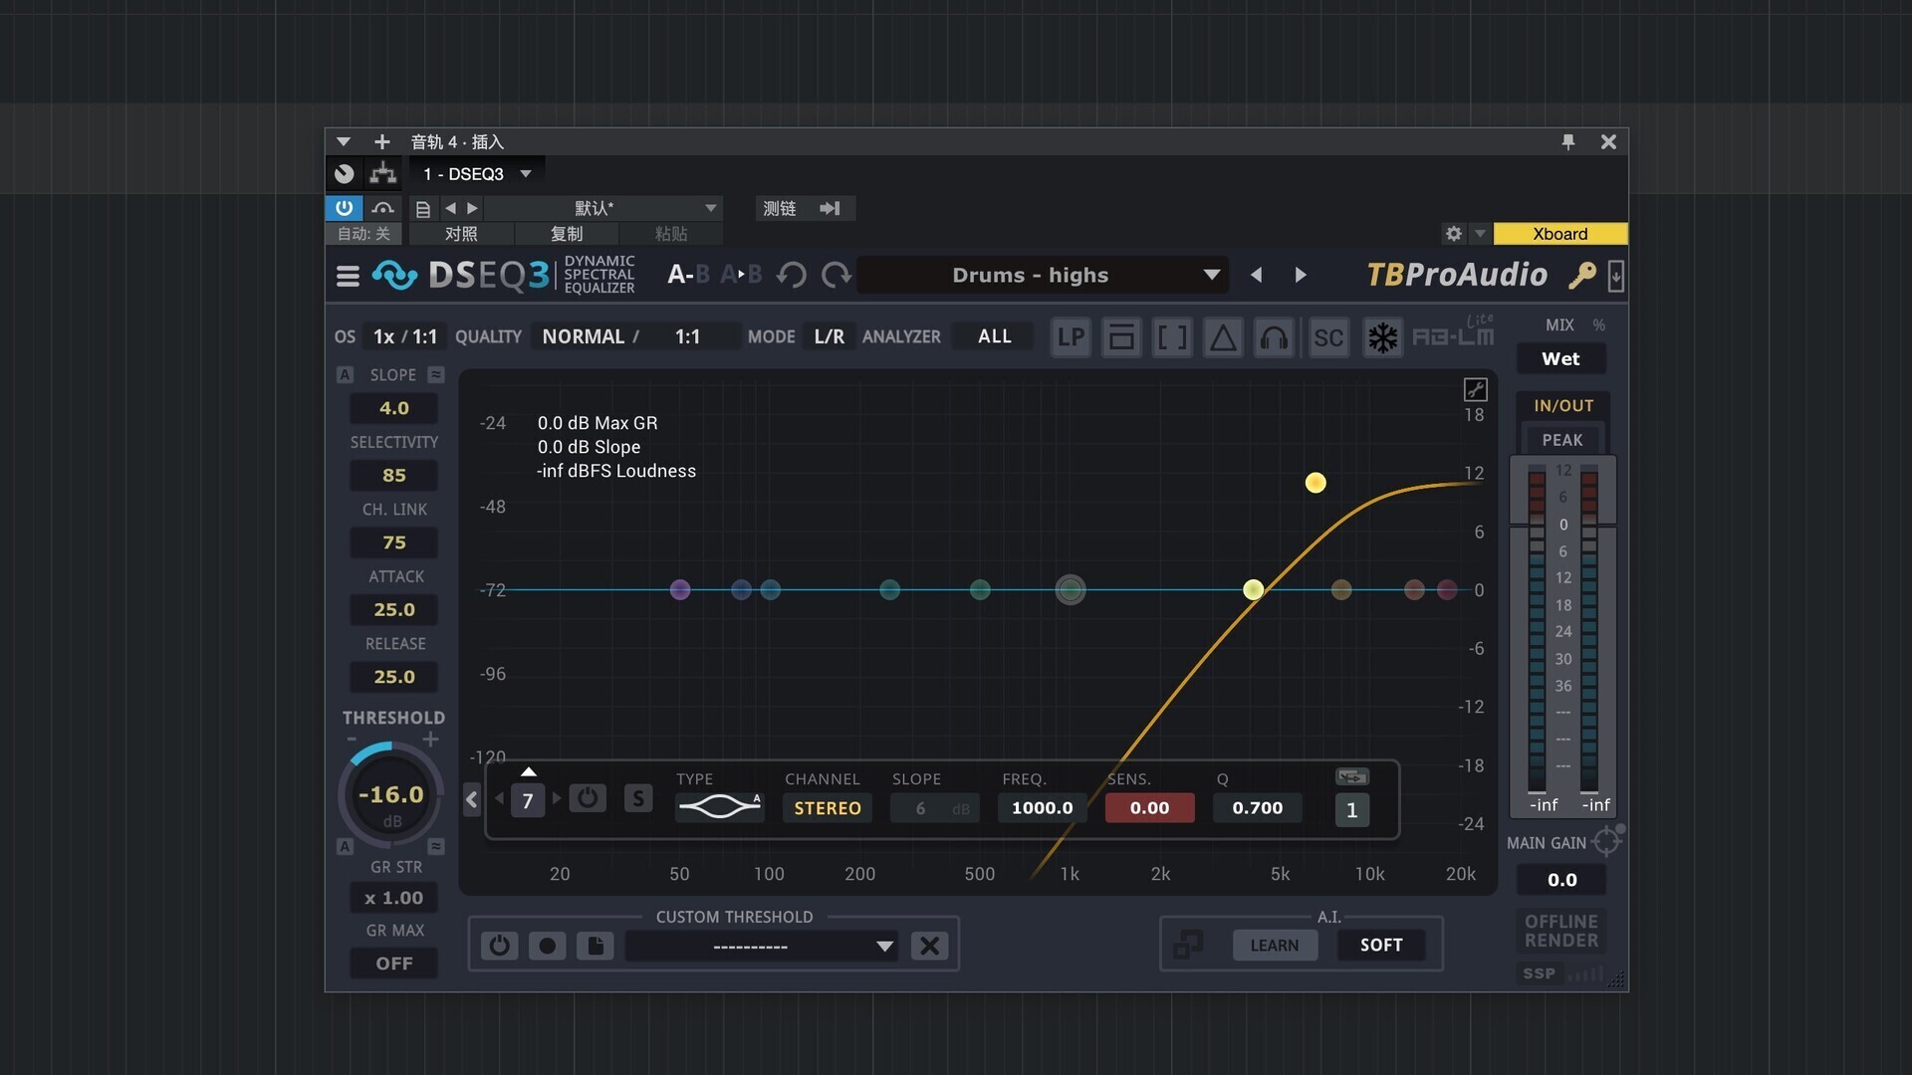Collapse band panel with left chevron
Viewport: 1912px width, 1075px height.
[472, 798]
